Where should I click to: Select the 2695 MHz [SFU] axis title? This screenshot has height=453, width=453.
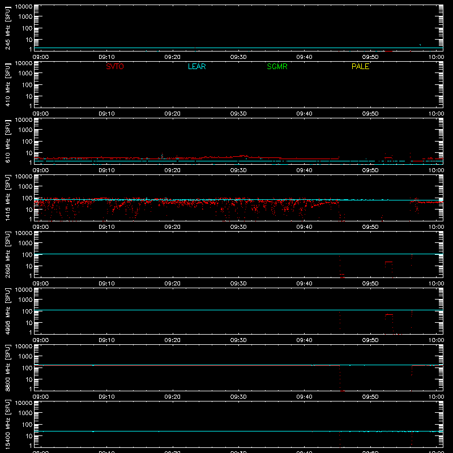[x=8, y=254]
